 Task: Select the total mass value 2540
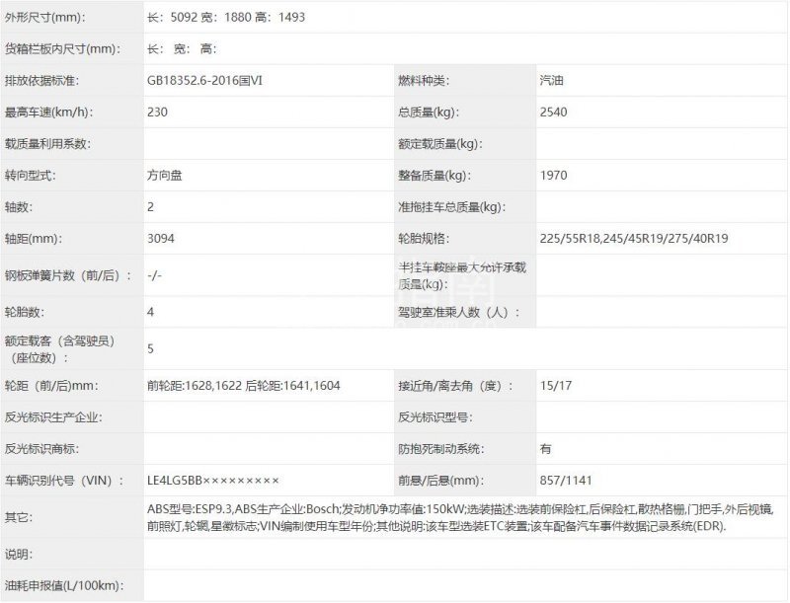(x=554, y=112)
